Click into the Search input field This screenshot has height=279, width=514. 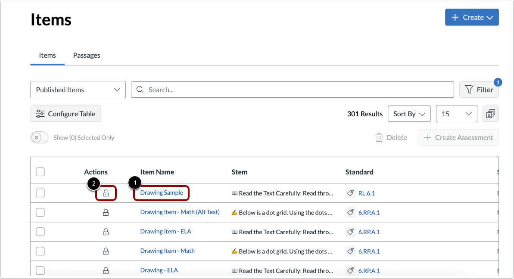coord(293,90)
